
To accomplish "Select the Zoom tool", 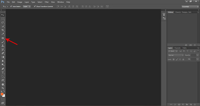I will 3,88.
